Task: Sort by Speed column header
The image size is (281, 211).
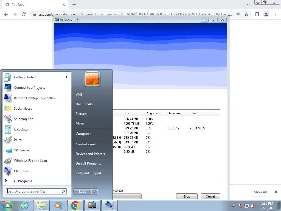Action: coord(199,113)
